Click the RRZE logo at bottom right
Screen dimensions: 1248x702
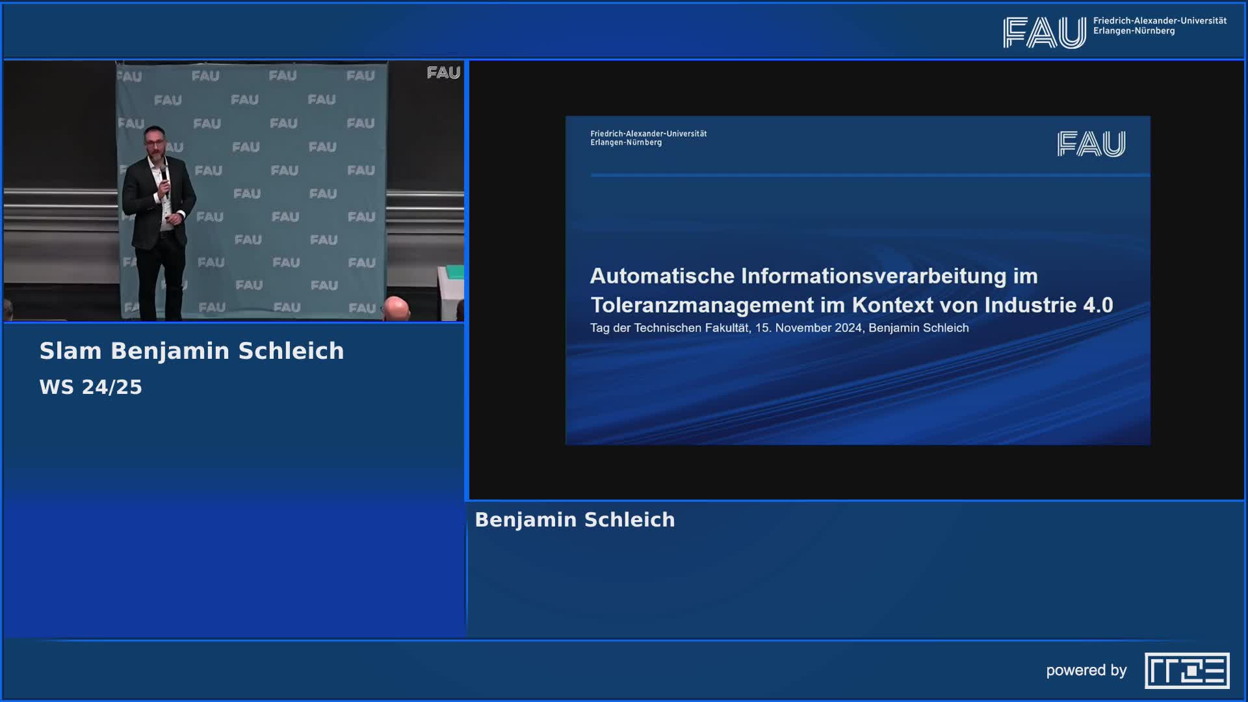click(x=1187, y=670)
